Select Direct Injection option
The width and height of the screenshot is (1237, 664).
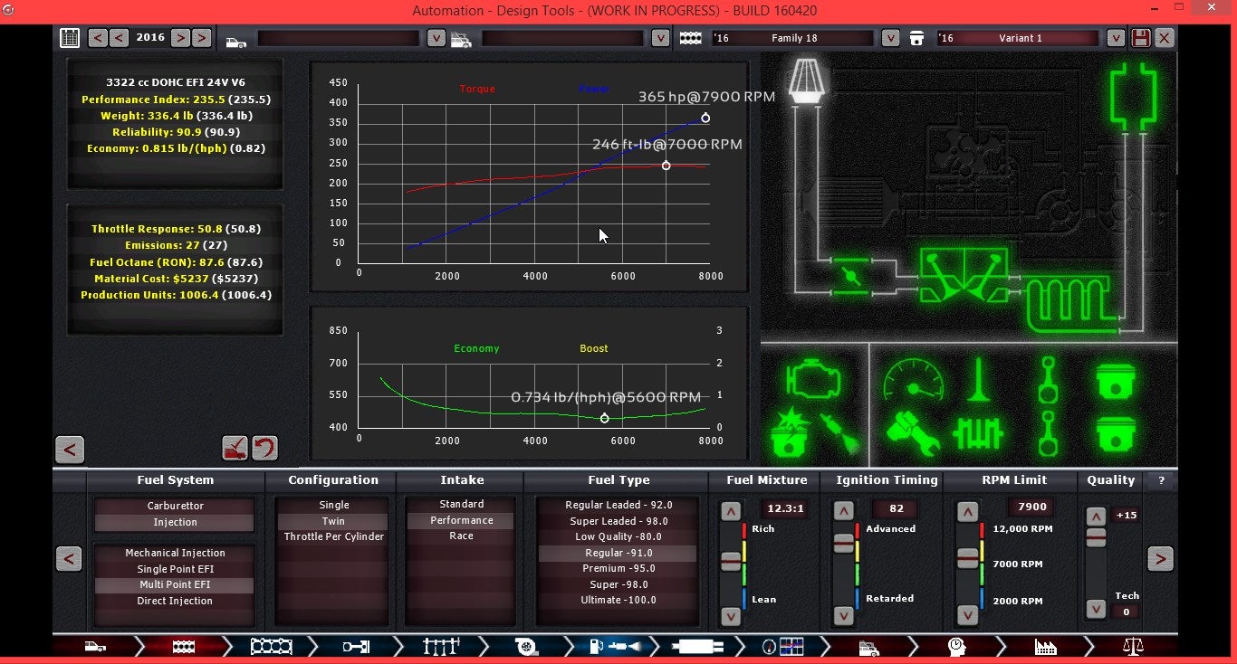175,601
